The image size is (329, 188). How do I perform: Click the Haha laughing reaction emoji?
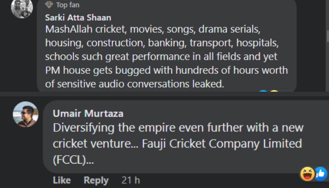(x=307, y=174)
